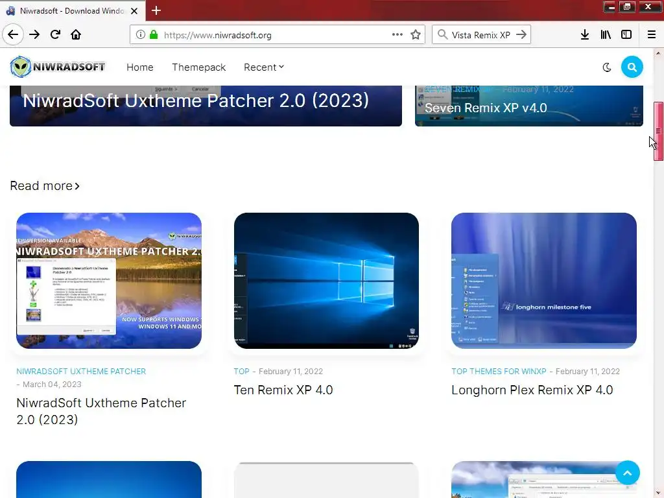Restore the browser window size
Image resolution: width=664 pixels, height=498 pixels.
(x=627, y=6)
